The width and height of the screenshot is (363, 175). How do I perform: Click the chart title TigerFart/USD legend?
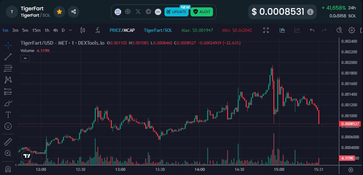click(63, 43)
